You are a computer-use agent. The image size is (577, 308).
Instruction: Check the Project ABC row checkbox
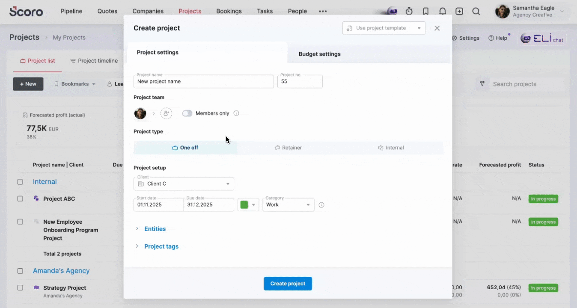pos(20,199)
